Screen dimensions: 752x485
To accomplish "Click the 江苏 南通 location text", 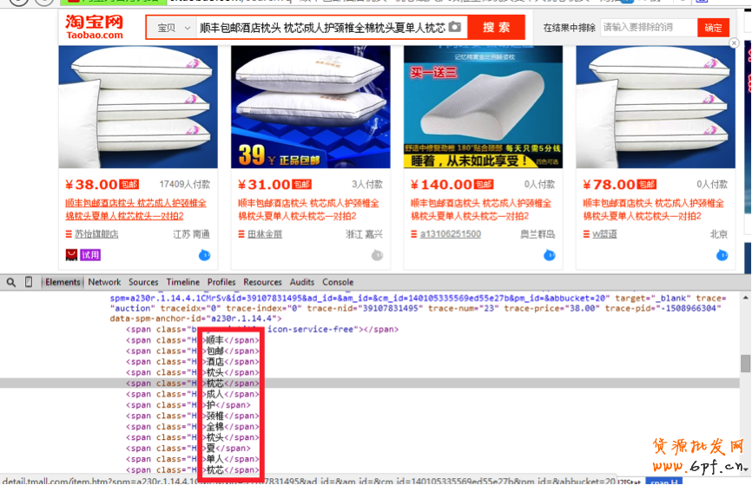I will click(191, 234).
